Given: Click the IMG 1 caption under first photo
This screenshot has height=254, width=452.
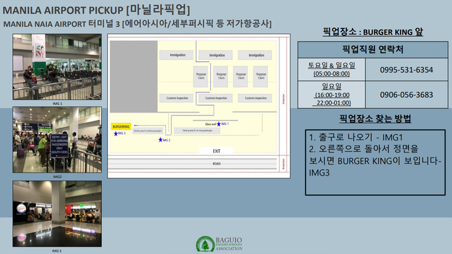Looking at the screenshot, I should point(57,103).
